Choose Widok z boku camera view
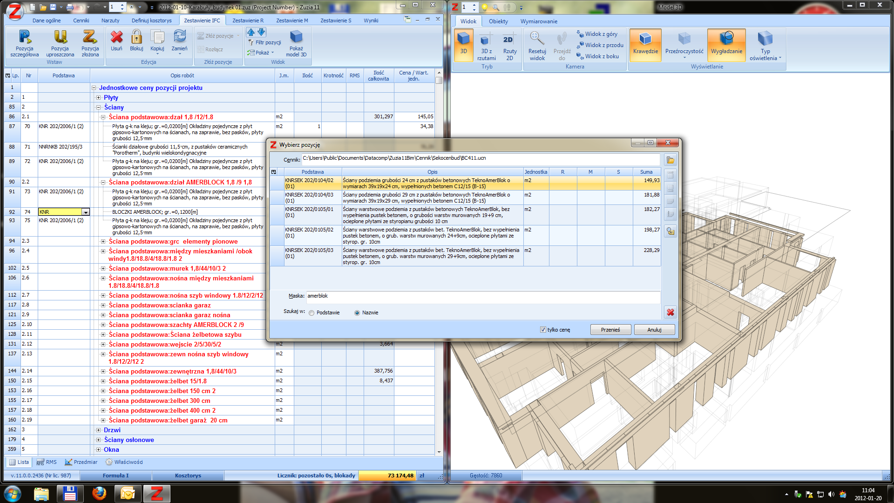The image size is (894, 503). click(x=598, y=56)
